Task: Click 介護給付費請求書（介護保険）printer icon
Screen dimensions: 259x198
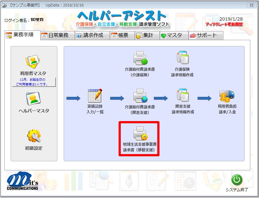Action: point(139,58)
